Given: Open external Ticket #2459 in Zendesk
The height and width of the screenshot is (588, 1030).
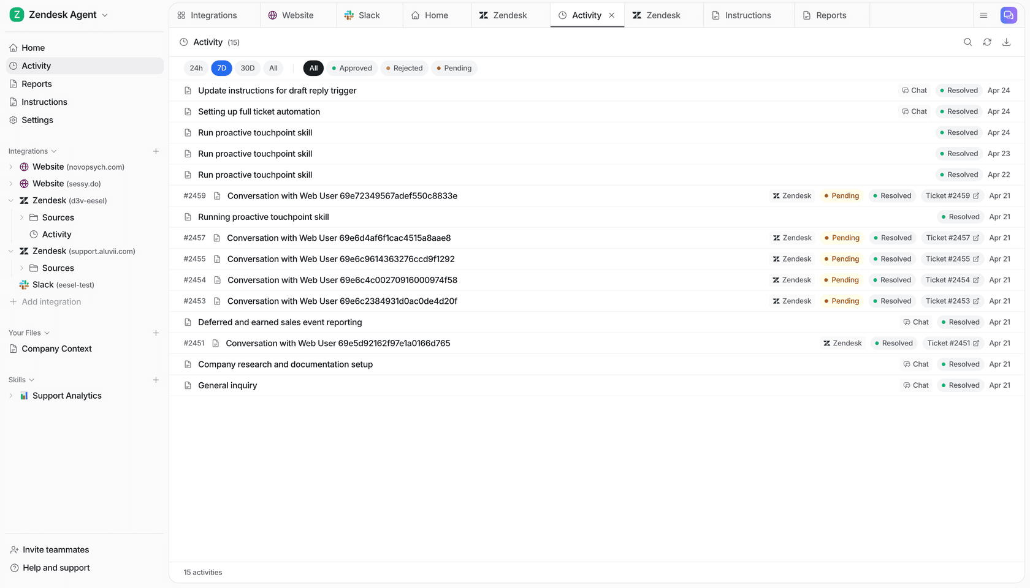Looking at the screenshot, I should (952, 195).
